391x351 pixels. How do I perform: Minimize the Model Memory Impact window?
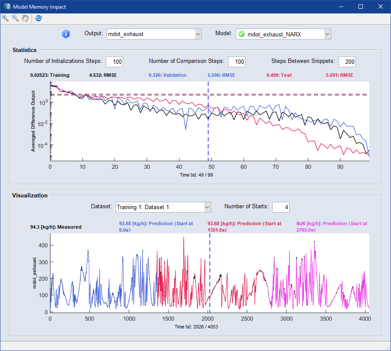pos(341,7)
